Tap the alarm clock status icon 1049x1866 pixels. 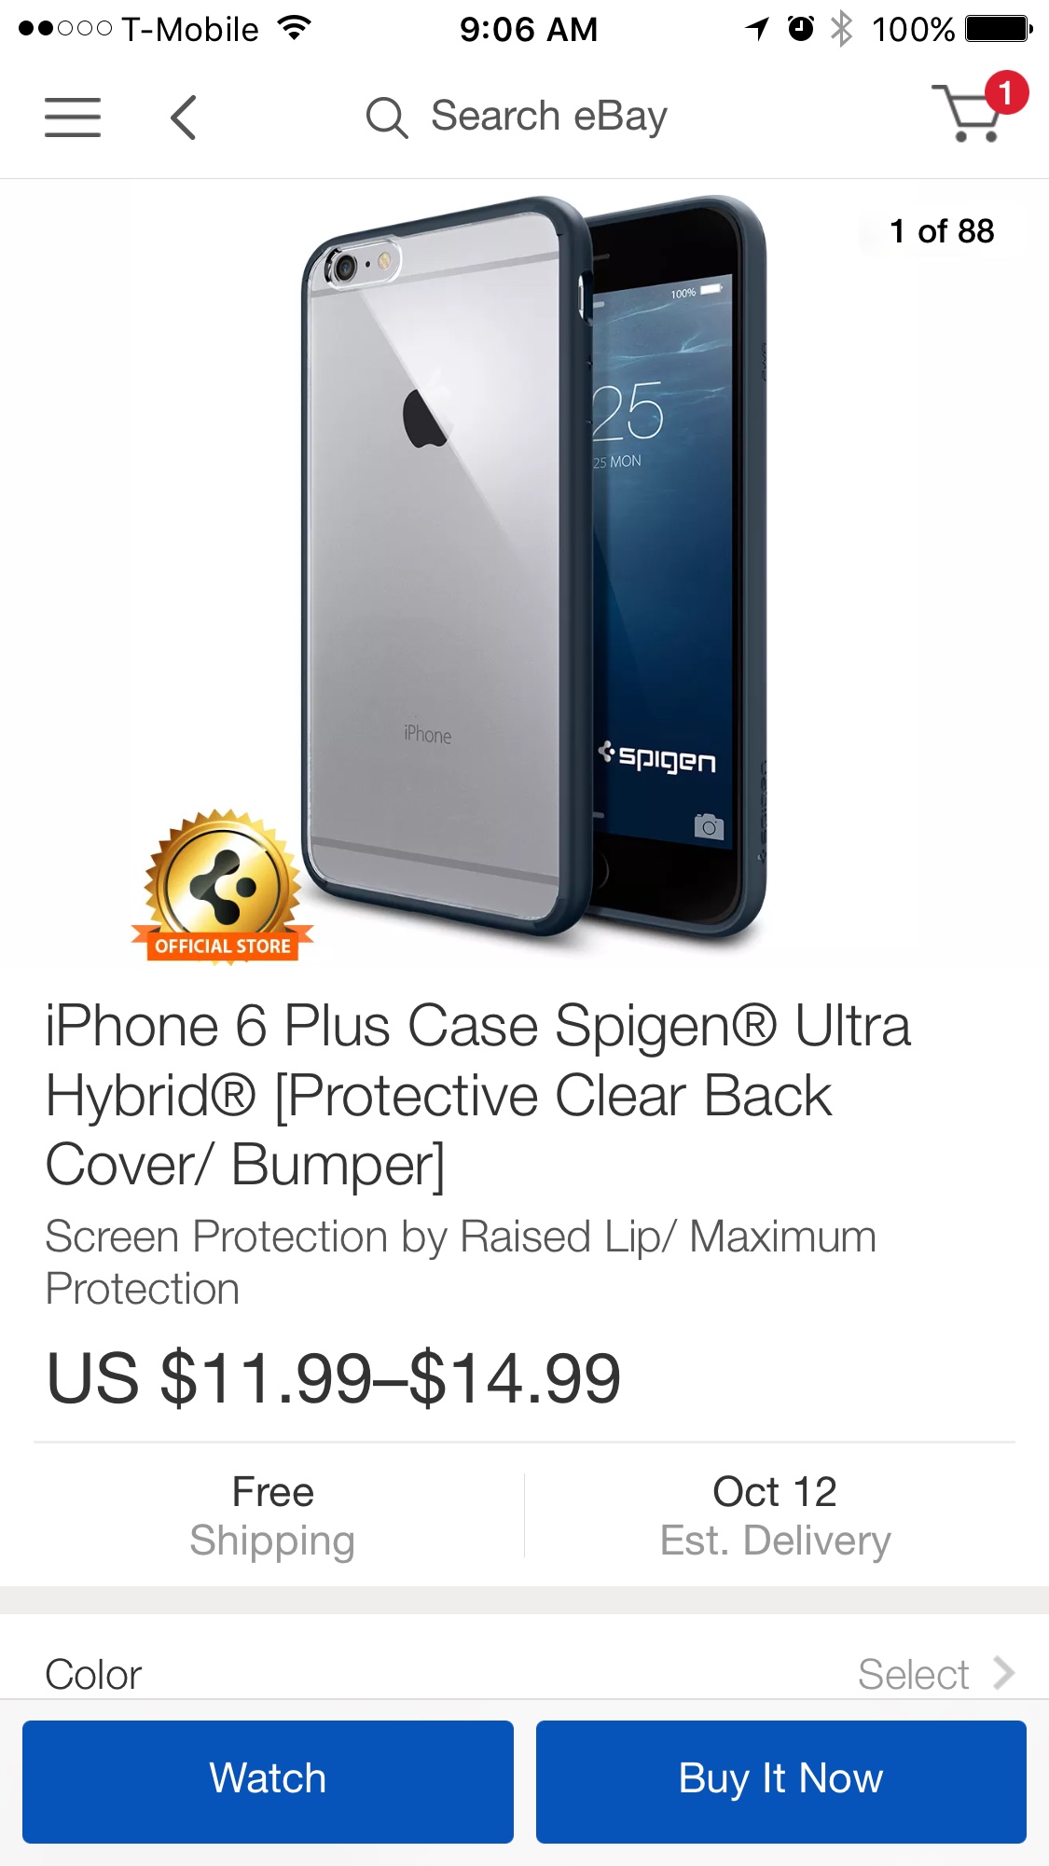(x=801, y=29)
